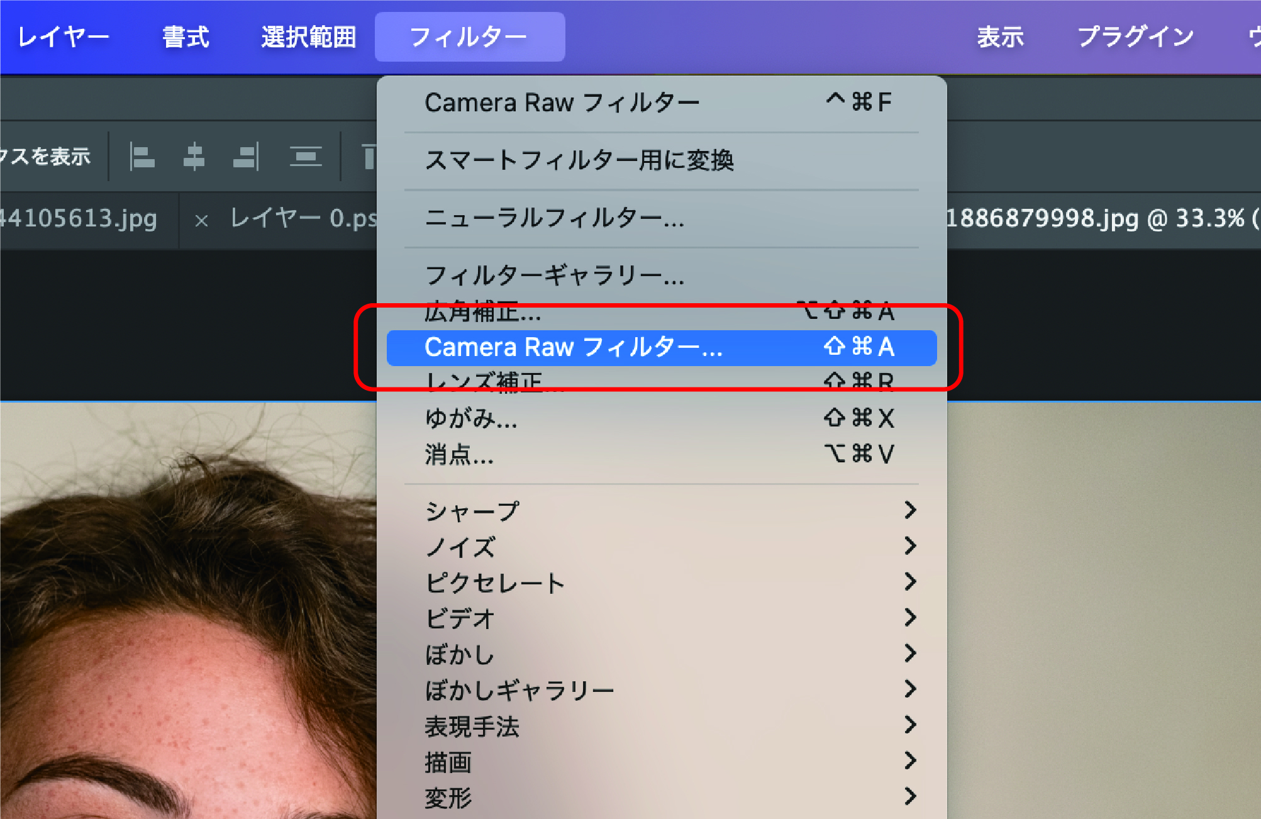This screenshot has width=1261, height=819.
Task: Click the distribute vertically icon
Action: [306, 157]
